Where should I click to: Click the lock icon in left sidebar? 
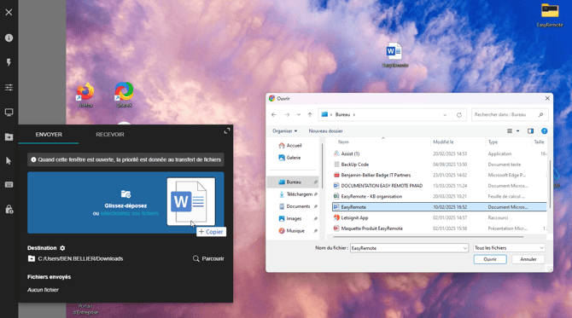pyautogui.click(x=9, y=210)
